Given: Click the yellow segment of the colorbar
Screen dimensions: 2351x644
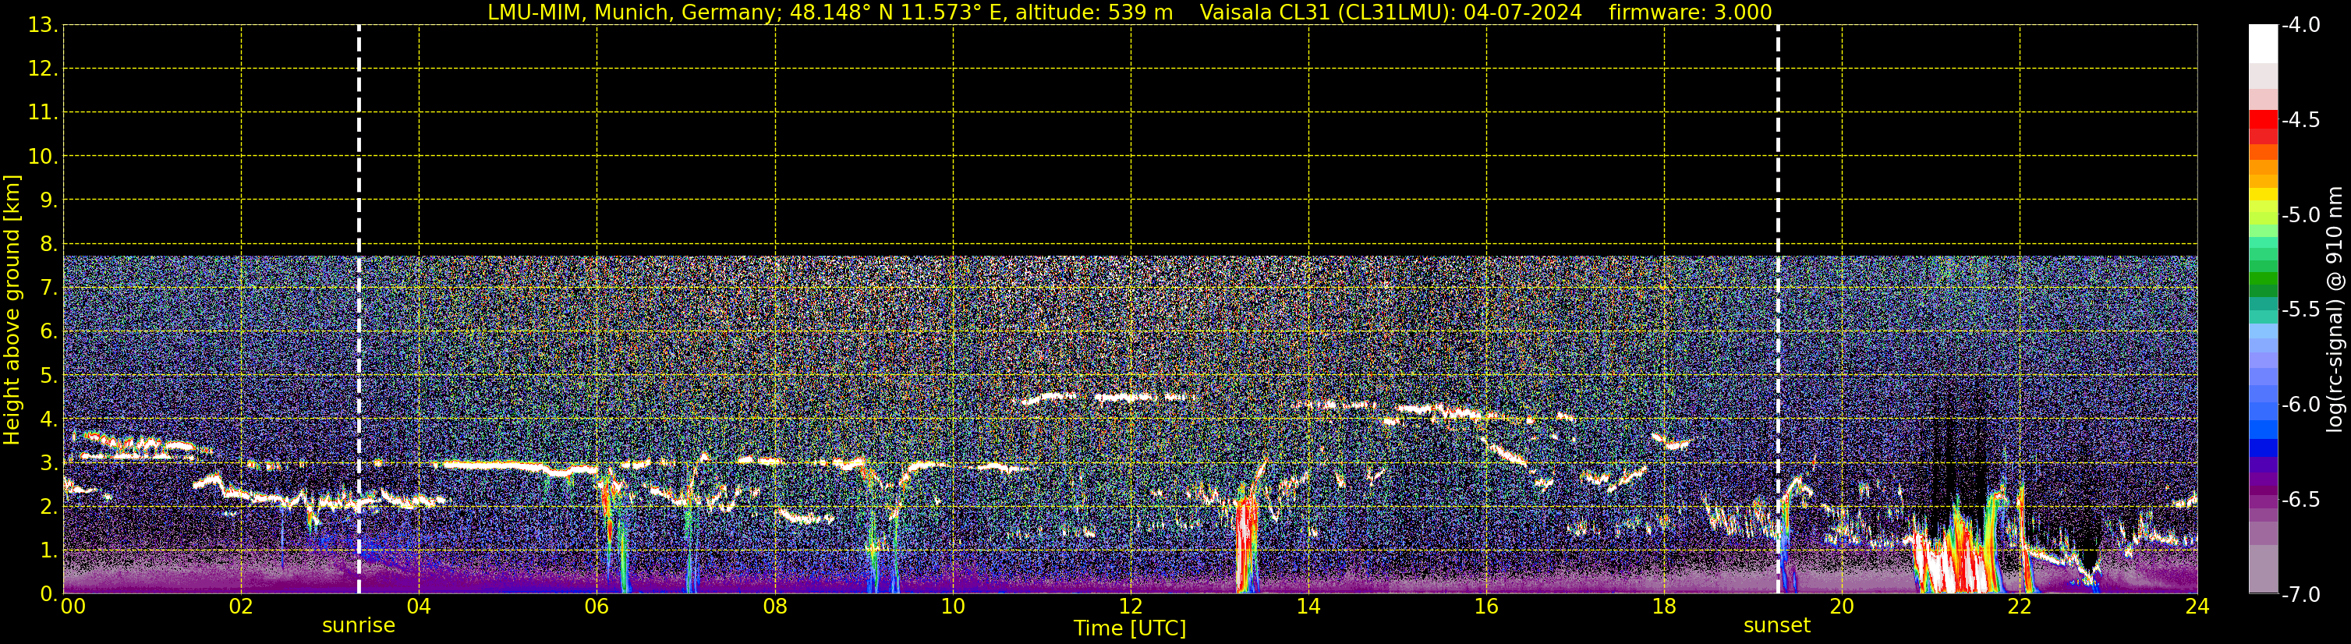Looking at the screenshot, I should [2264, 194].
